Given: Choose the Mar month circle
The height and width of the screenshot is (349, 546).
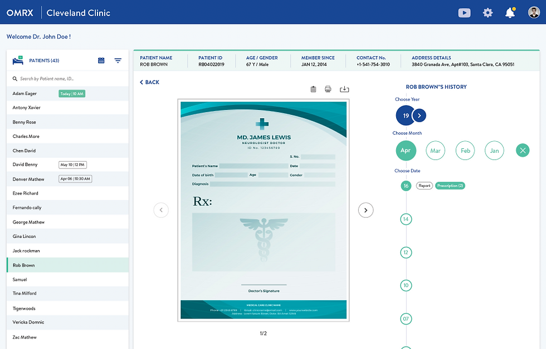Looking at the screenshot, I should pos(435,151).
